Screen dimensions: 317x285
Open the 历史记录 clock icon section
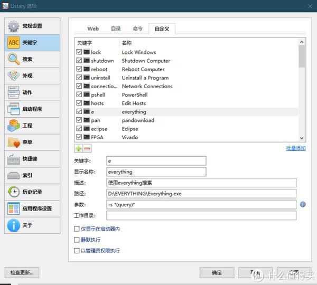[14, 192]
